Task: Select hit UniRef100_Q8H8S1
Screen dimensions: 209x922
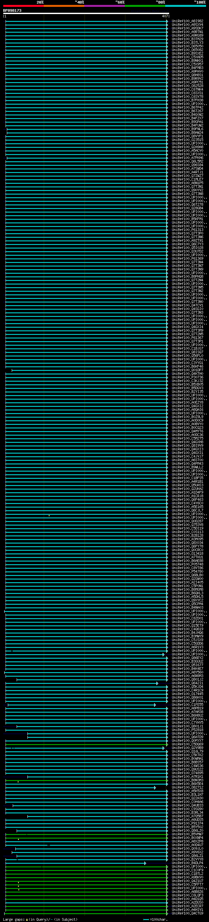Action: click(187, 75)
